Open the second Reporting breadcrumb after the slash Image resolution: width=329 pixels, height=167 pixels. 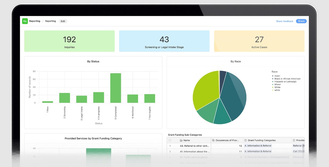pos(50,21)
